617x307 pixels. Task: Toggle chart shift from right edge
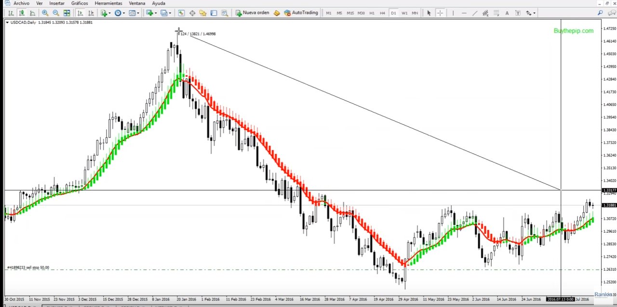tap(91, 13)
